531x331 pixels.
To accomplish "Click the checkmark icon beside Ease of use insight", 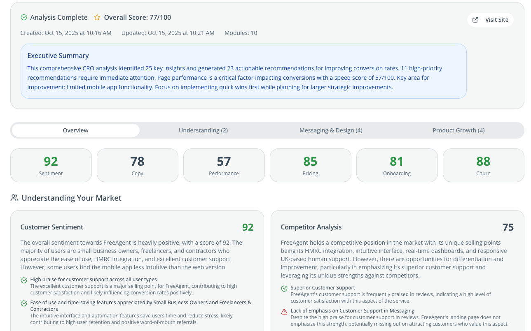I will tap(24, 303).
